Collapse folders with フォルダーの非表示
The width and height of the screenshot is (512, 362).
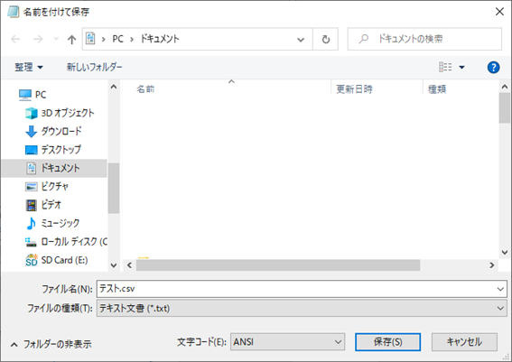tap(51, 344)
